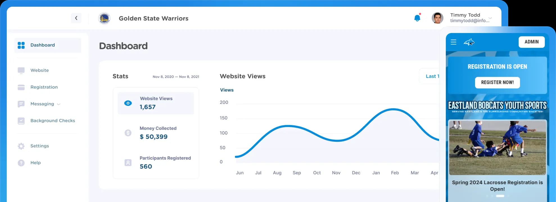This screenshot has width=556, height=202.
Task: Click the Feb label on the chart axis
Action: [395, 173]
